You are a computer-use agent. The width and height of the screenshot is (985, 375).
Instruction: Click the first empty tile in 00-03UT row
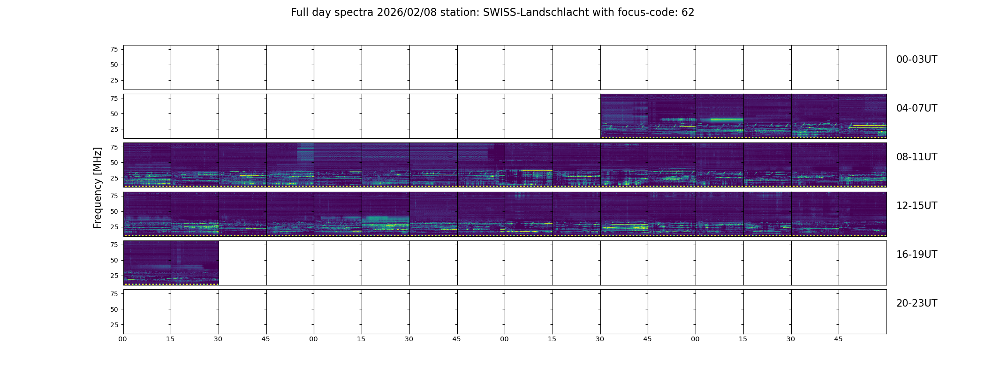coord(147,67)
